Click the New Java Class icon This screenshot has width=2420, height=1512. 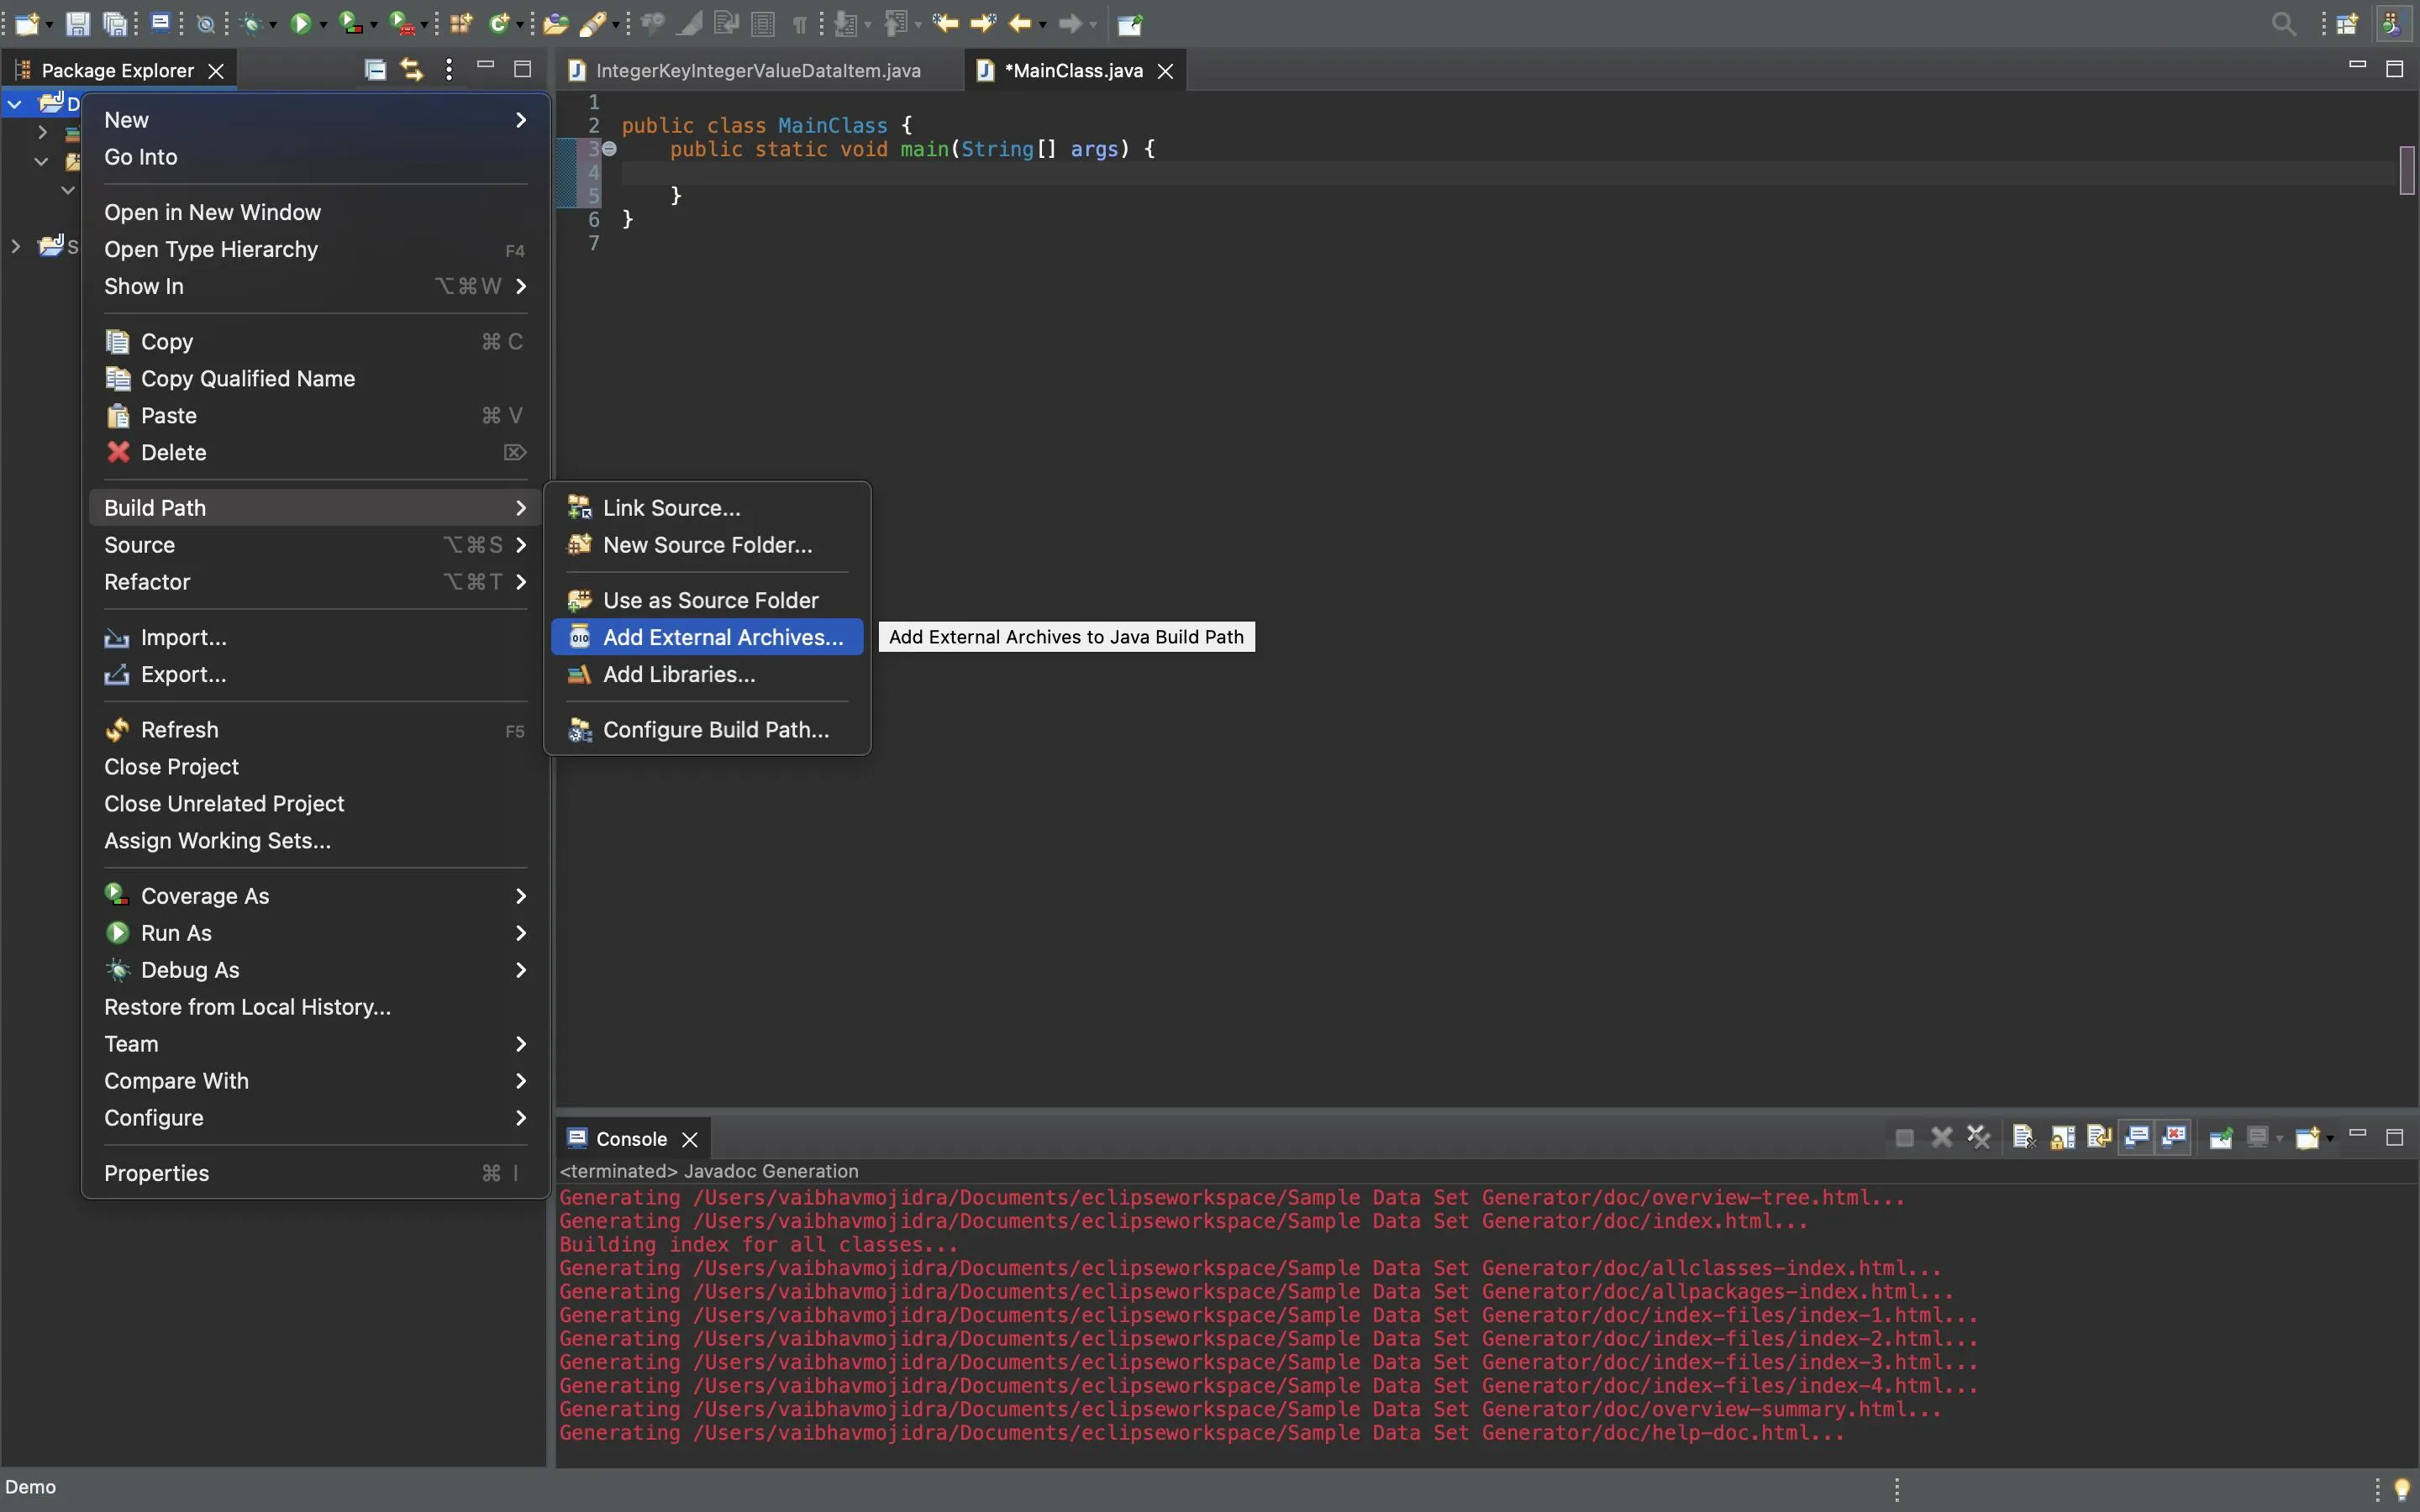click(x=499, y=24)
